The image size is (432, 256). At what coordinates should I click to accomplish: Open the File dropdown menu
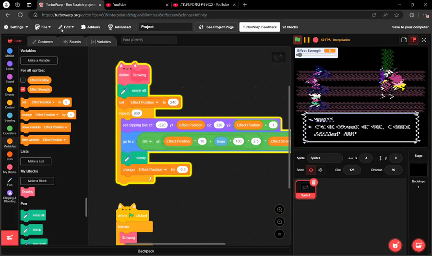pos(43,27)
